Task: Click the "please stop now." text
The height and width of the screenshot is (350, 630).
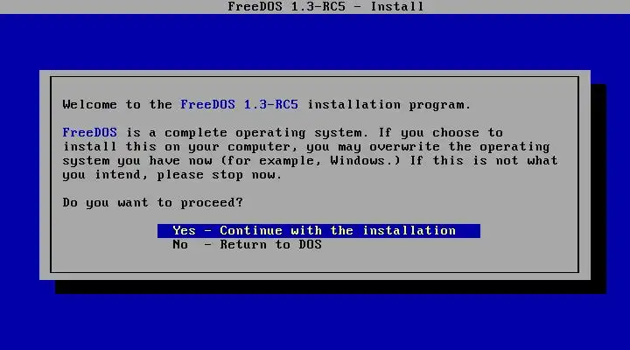Action: point(220,175)
